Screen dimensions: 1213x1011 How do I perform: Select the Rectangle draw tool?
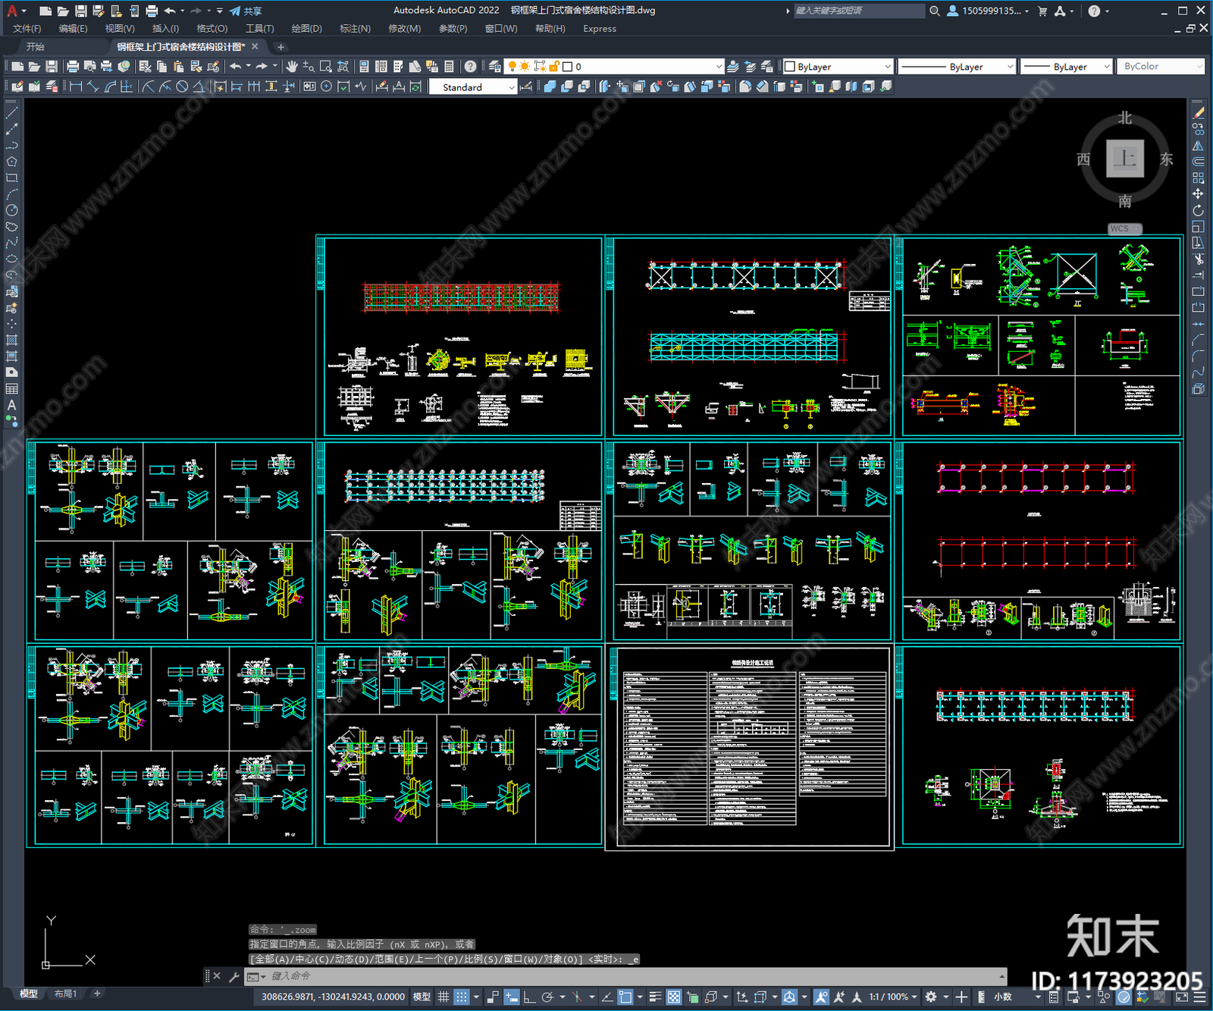tap(11, 177)
